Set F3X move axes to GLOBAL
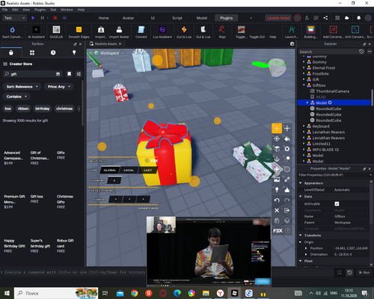374x299 pixels. point(110,170)
